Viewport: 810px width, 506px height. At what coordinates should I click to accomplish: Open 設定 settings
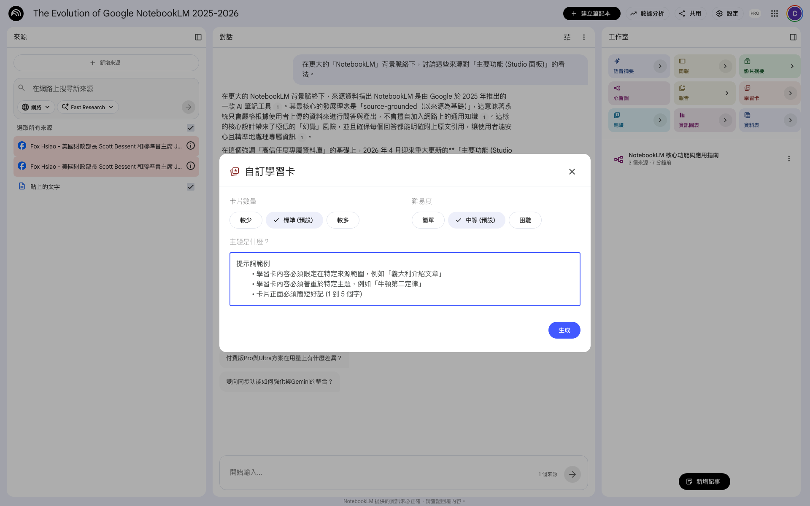[727, 13]
